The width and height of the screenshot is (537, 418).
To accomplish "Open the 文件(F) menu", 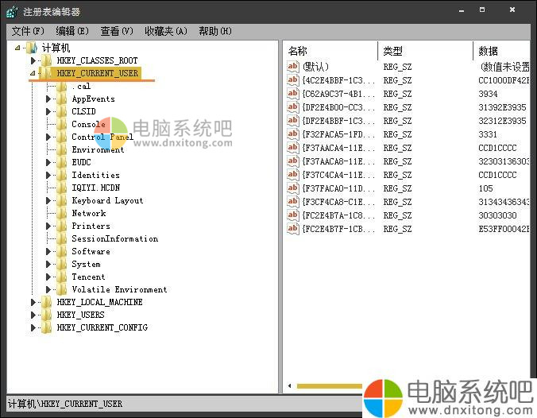I will pos(26,31).
